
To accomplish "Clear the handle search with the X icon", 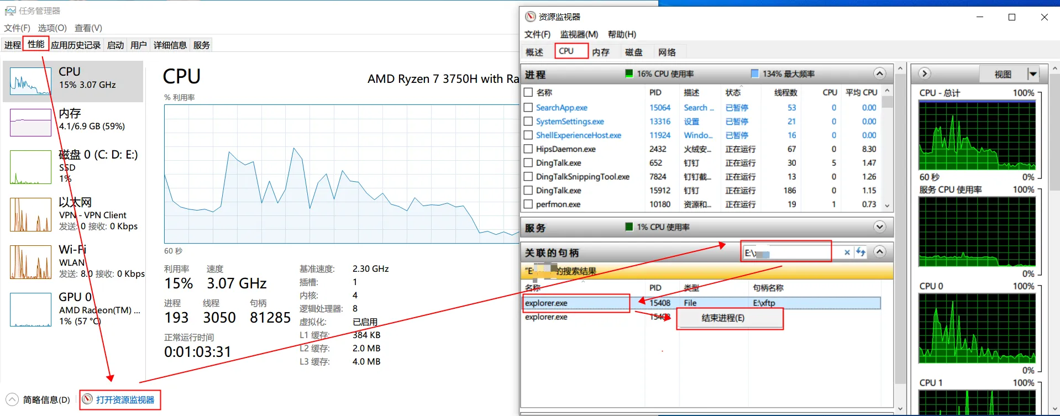I will pyautogui.click(x=847, y=252).
